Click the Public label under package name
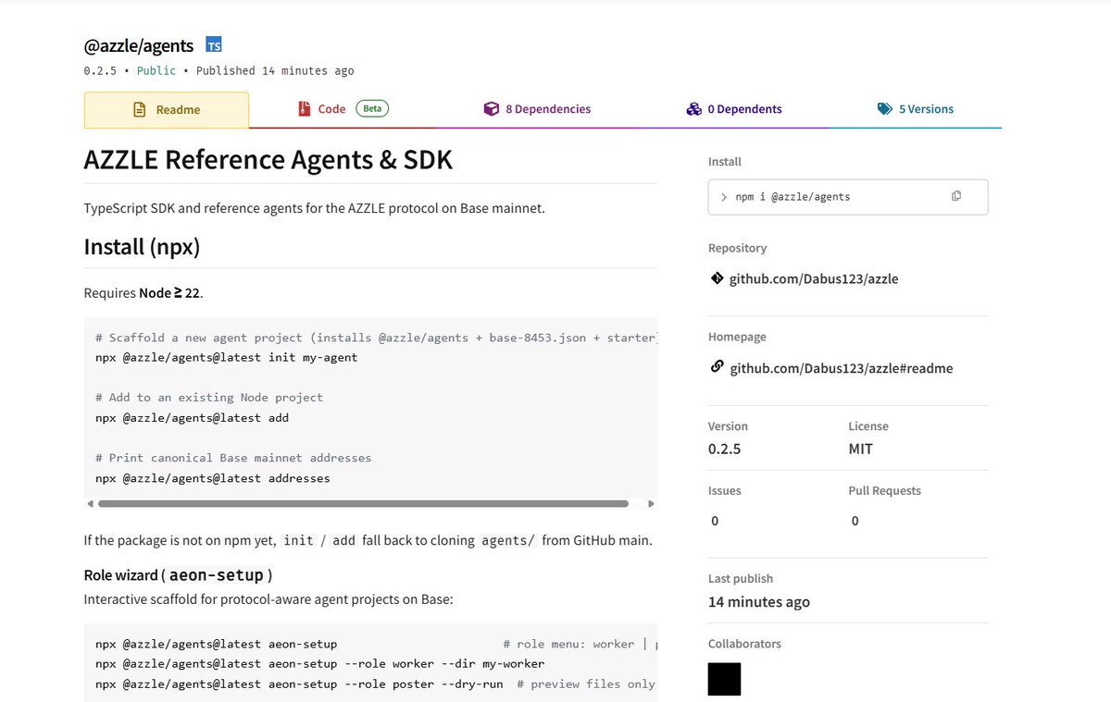The height and width of the screenshot is (702, 1111). [x=156, y=70]
